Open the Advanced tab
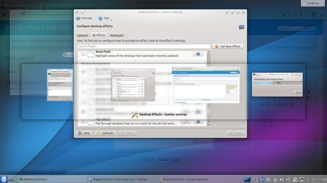The image size is (327, 183). (x=117, y=35)
